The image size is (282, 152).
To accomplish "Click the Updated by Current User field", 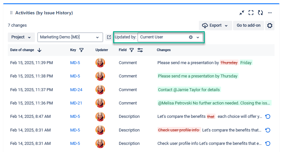I will 170,37.
